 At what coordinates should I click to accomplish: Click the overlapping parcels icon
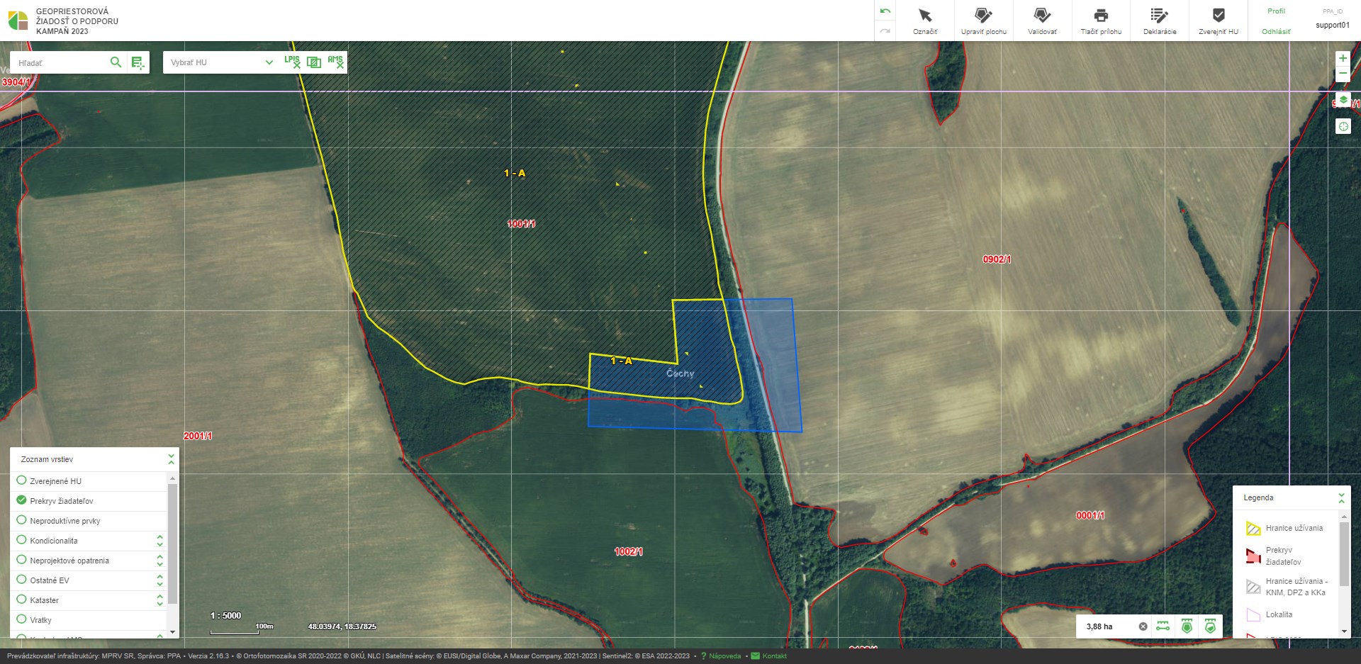point(314,62)
